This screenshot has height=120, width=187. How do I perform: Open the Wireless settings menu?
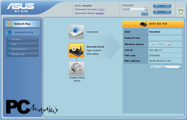(23, 39)
